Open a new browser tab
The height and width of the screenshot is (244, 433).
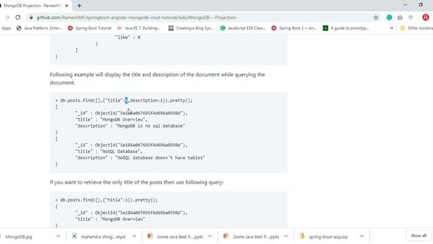[79, 5]
